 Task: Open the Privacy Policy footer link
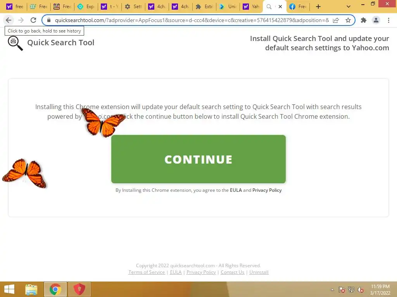pos(201,272)
